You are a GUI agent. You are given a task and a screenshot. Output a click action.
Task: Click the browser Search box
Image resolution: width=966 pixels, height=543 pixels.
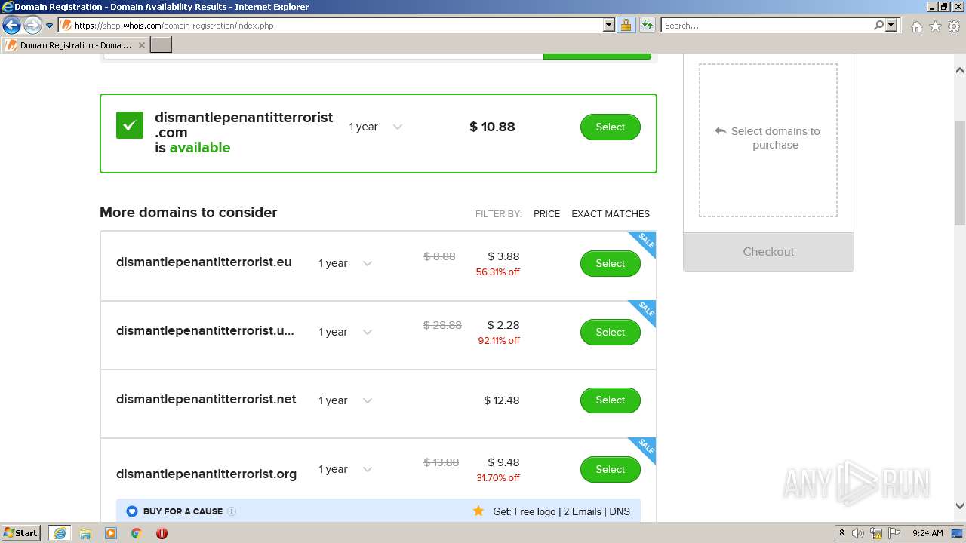(767, 25)
